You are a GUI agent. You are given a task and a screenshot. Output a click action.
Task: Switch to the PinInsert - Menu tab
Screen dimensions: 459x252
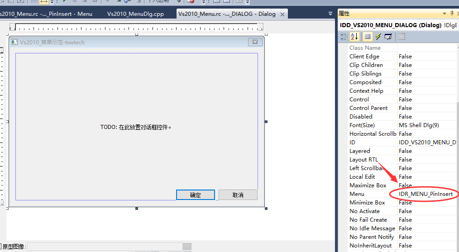pyautogui.click(x=46, y=14)
